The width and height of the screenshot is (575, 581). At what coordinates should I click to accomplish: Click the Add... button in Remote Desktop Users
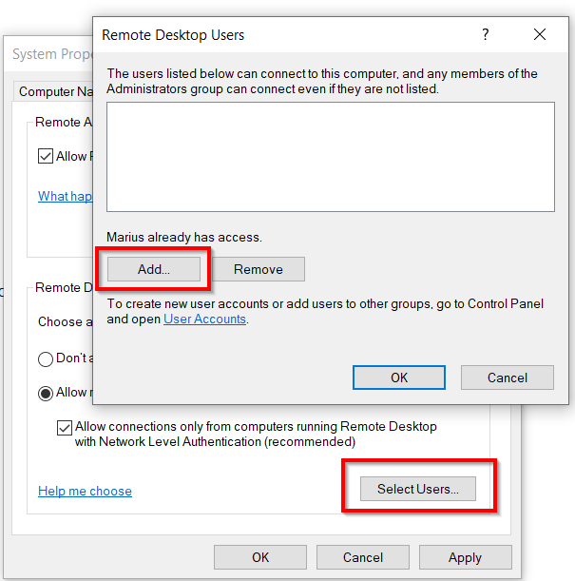tap(154, 269)
